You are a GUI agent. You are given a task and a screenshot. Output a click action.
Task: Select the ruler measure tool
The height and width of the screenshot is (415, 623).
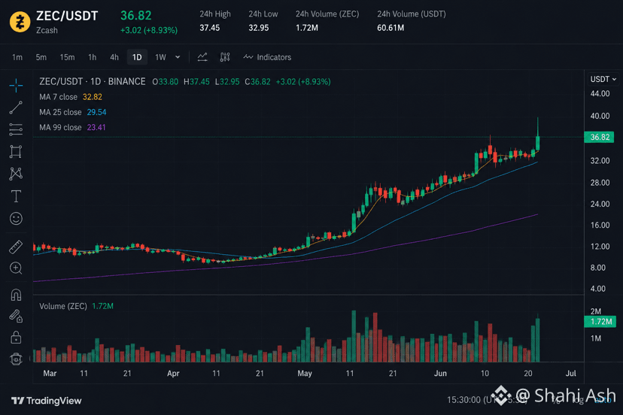click(x=16, y=247)
